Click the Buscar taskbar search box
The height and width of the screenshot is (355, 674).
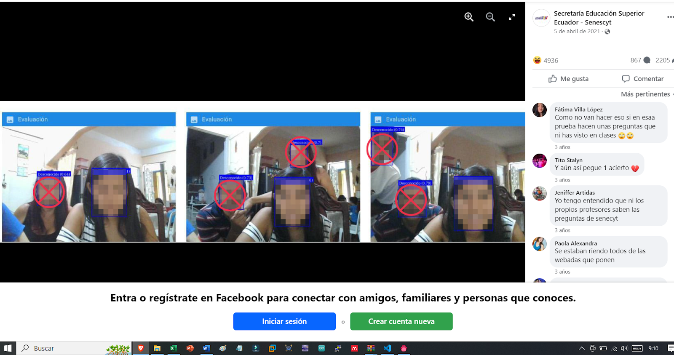click(x=74, y=348)
